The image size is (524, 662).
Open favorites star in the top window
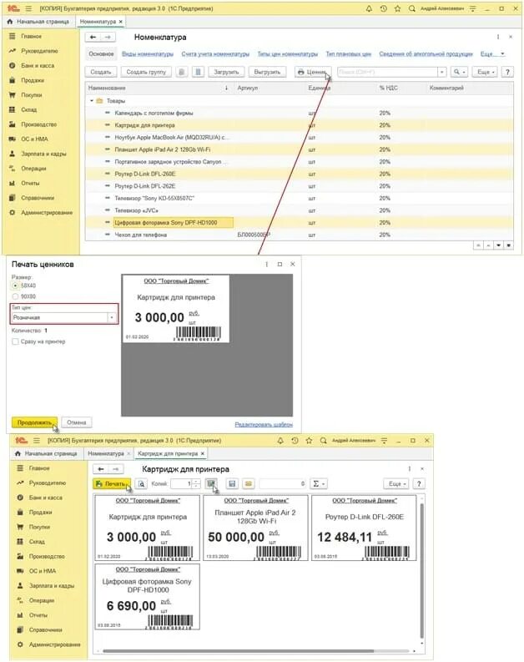pyautogui.click(x=397, y=8)
